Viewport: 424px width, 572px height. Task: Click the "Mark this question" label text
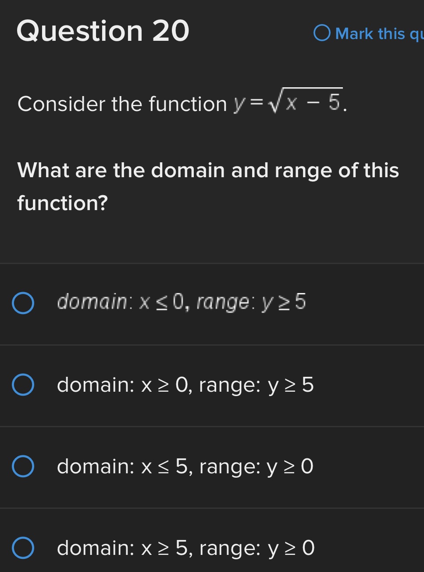tap(376, 33)
